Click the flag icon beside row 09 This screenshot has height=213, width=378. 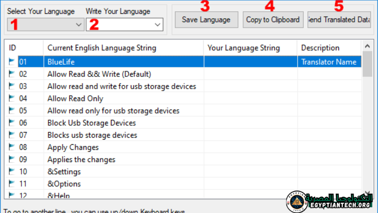pos(12,159)
